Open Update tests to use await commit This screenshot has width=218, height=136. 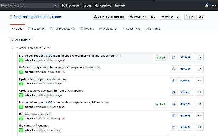click(x=51, y=91)
